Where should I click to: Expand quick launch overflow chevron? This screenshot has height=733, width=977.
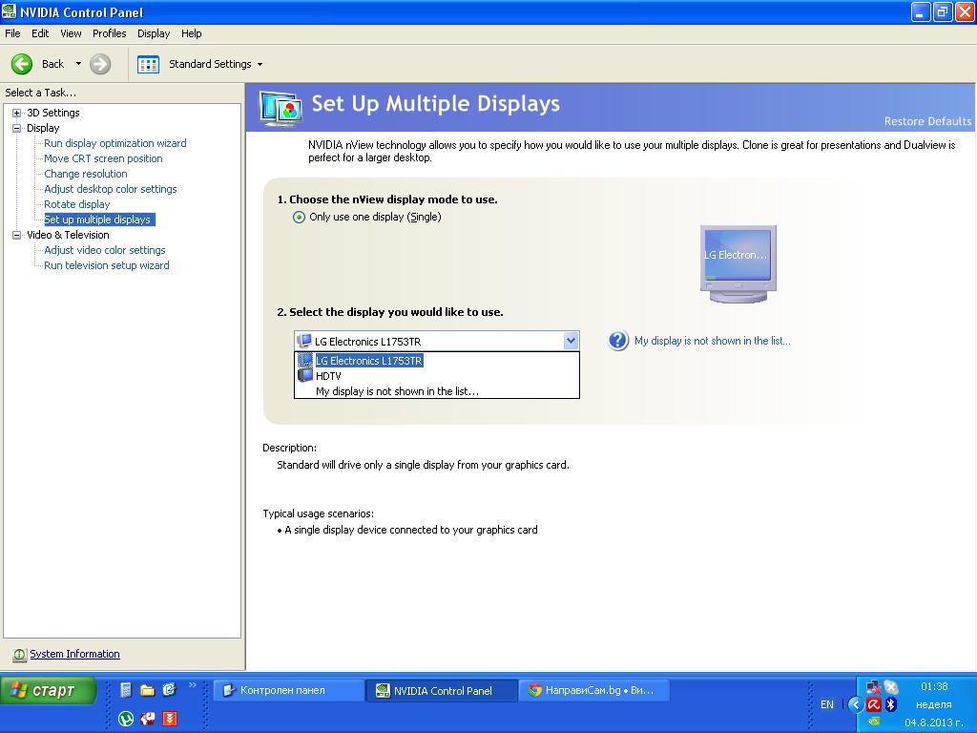pos(192,685)
